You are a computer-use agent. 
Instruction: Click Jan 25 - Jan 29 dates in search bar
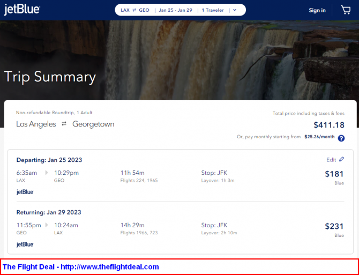pos(175,10)
